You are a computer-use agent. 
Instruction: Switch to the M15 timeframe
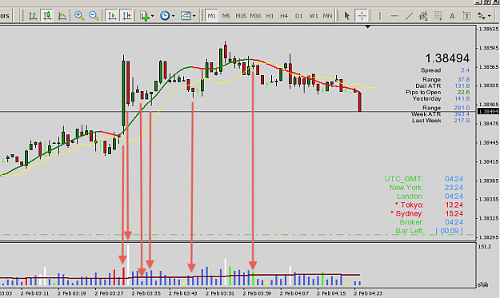pos(241,15)
